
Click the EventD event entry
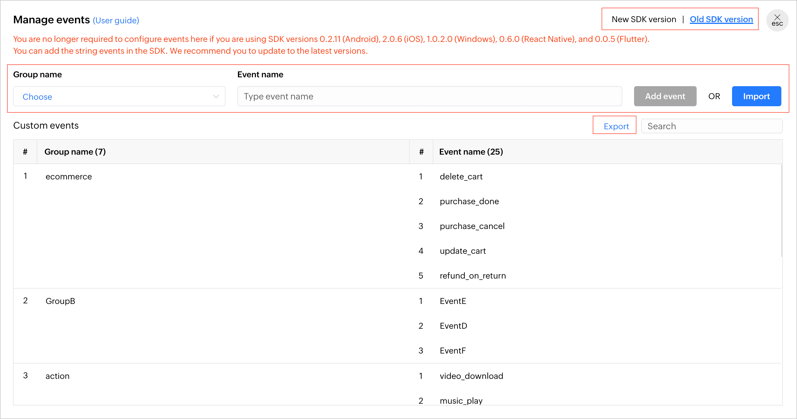(453, 326)
